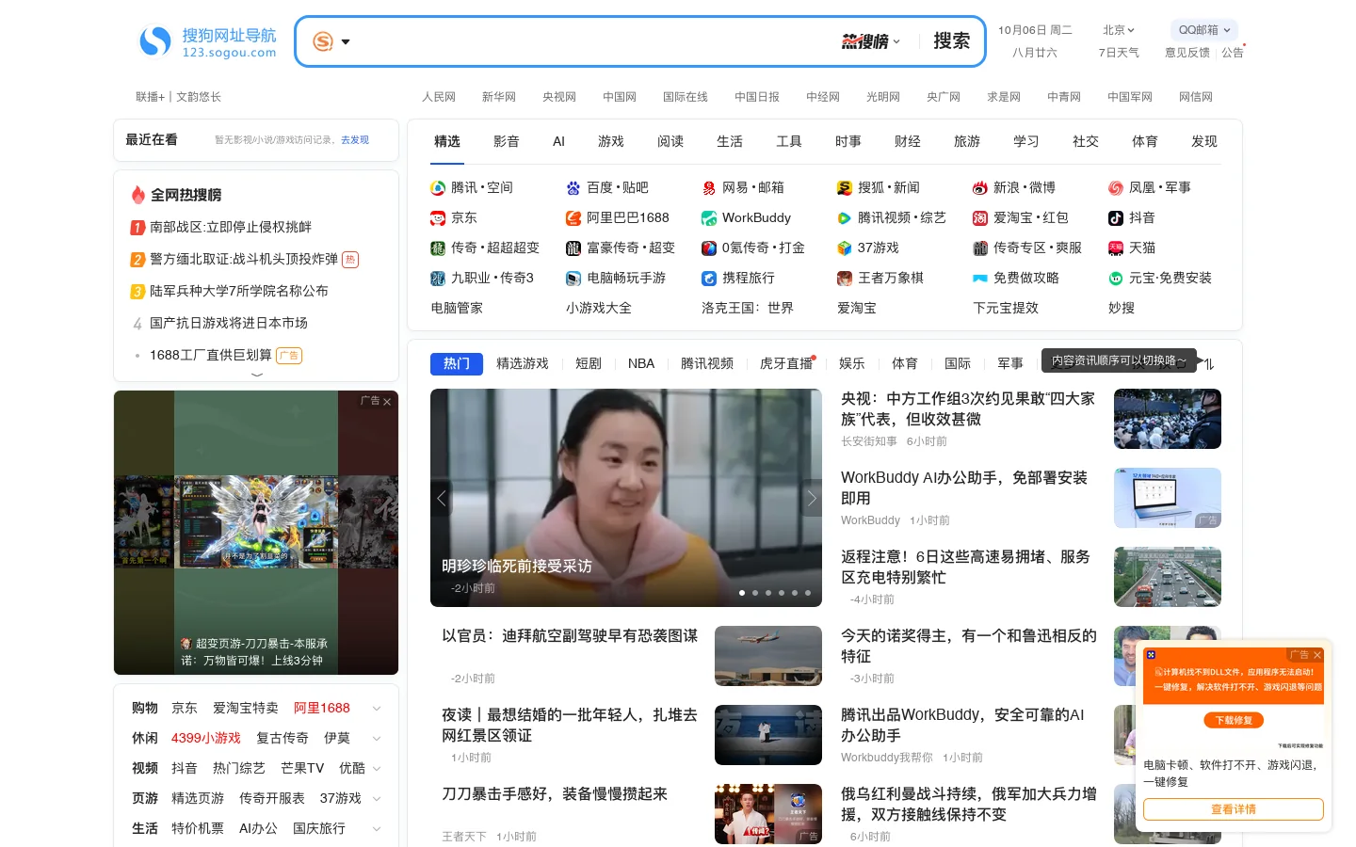Select the 虎牙直播 news tab
The width and height of the screenshot is (1356, 847).
pyautogui.click(x=786, y=363)
